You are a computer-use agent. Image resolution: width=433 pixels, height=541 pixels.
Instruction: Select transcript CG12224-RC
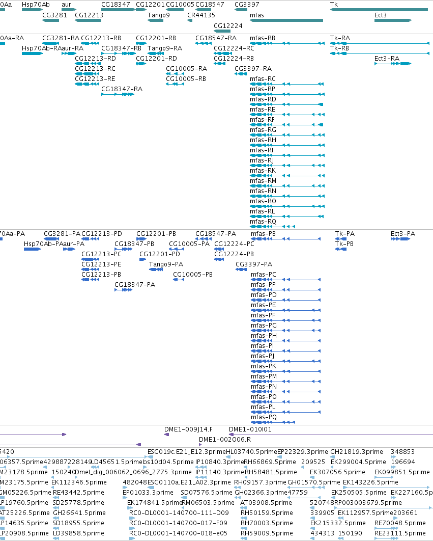pyautogui.click(x=234, y=48)
